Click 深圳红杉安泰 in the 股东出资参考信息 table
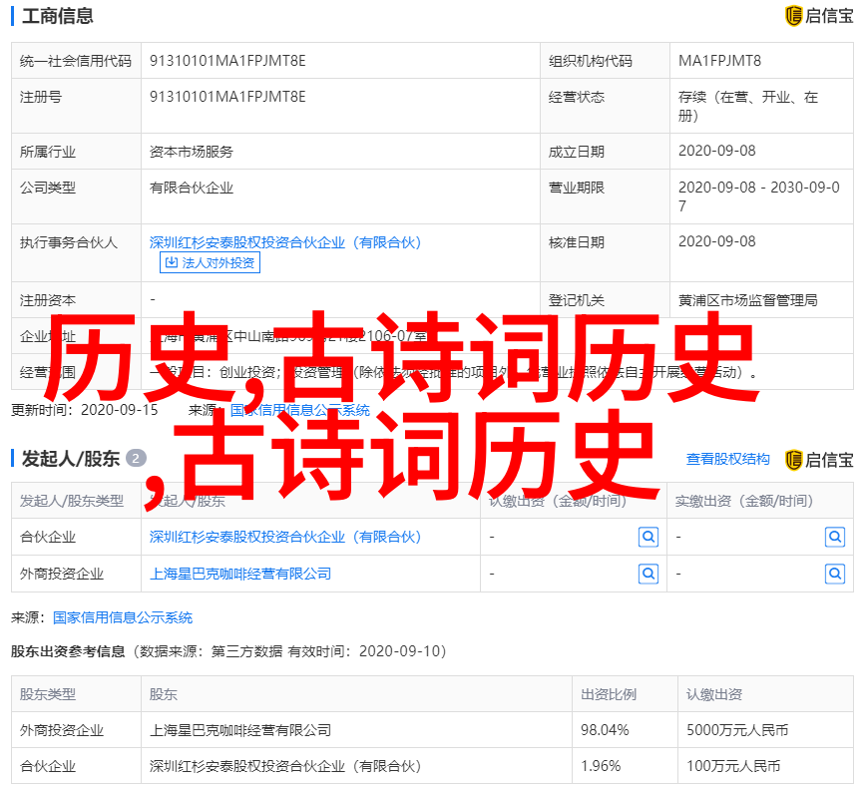Screen dimensions: 865x788 pyautogui.click(x=285, y=766)
